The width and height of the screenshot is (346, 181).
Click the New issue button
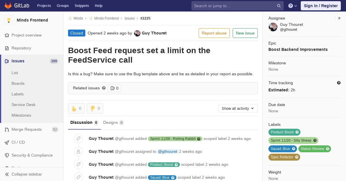[245, 33]
